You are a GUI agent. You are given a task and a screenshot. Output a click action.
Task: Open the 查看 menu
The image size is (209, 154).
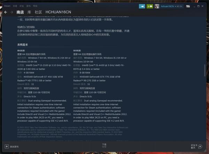coord(15,6)
